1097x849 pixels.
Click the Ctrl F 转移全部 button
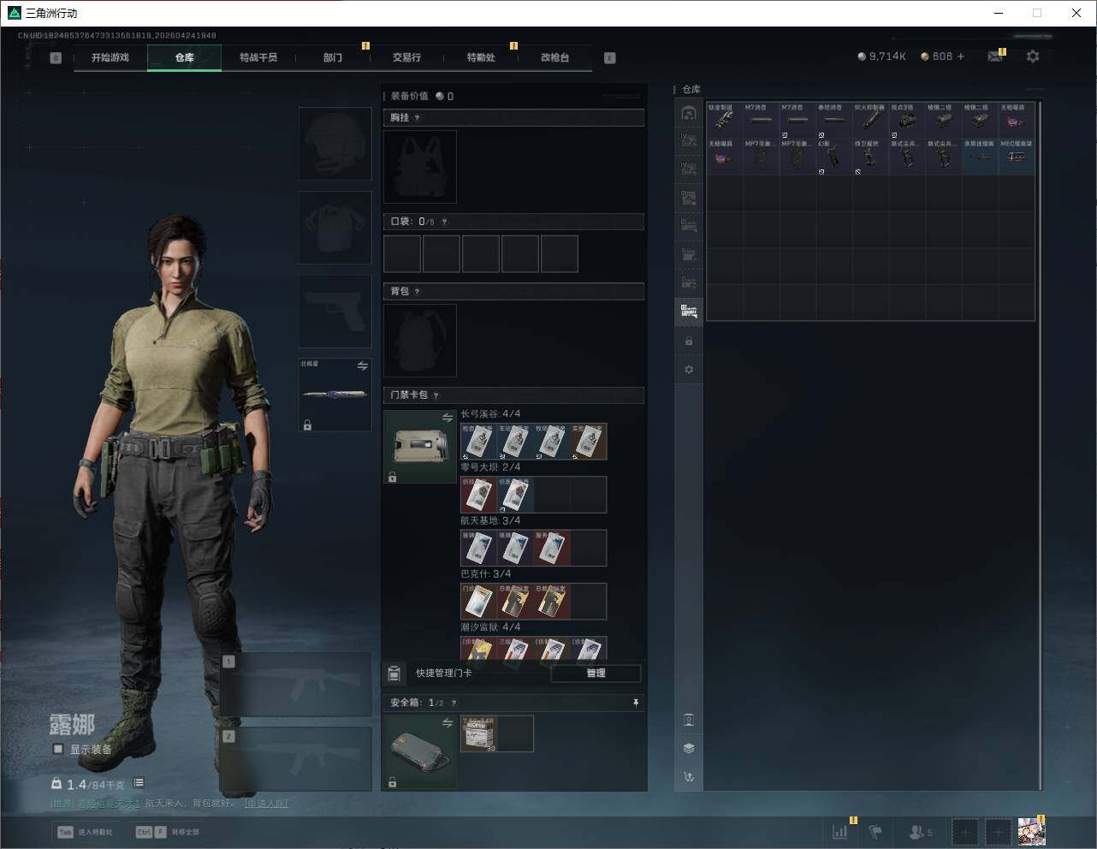tap(168, 832)
